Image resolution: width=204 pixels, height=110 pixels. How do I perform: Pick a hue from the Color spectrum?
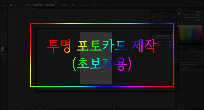[x=190, y=35]
